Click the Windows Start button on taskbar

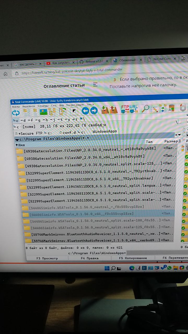click(x=107, y=268)
